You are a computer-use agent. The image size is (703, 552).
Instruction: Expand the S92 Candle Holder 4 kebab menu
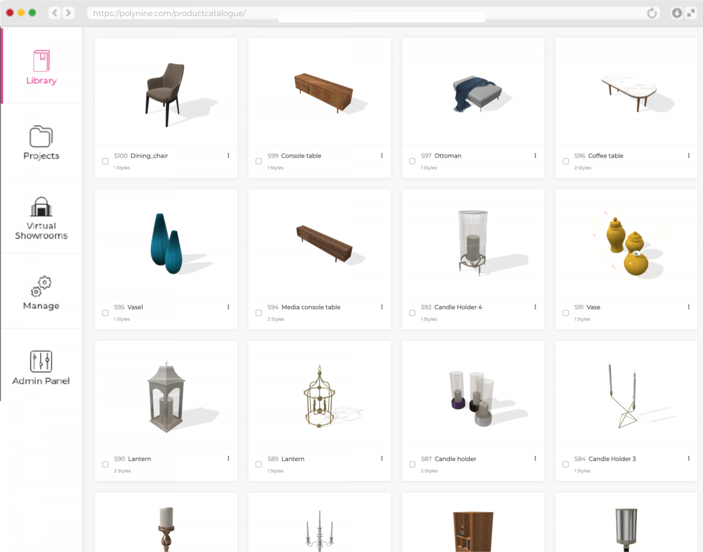tap(535, 307)
